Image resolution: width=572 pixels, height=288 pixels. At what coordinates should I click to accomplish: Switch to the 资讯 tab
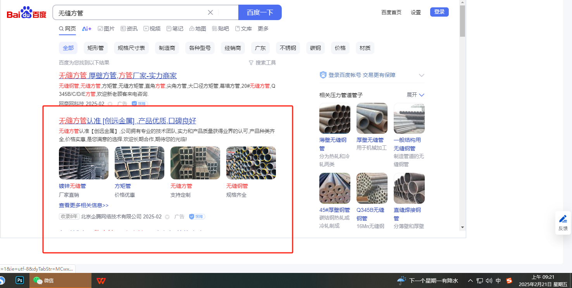(129, 29)
